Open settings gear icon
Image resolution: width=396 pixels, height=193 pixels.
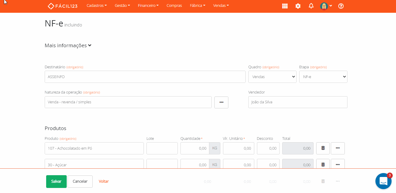[298, 6]
